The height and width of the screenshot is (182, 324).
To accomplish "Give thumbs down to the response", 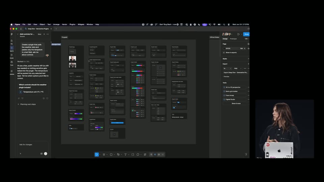I will [x=23, y=98].
